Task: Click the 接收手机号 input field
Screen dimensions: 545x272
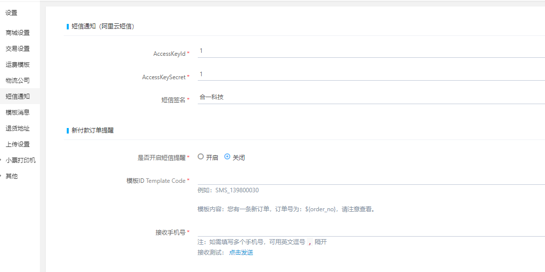Action: [371, 231]
